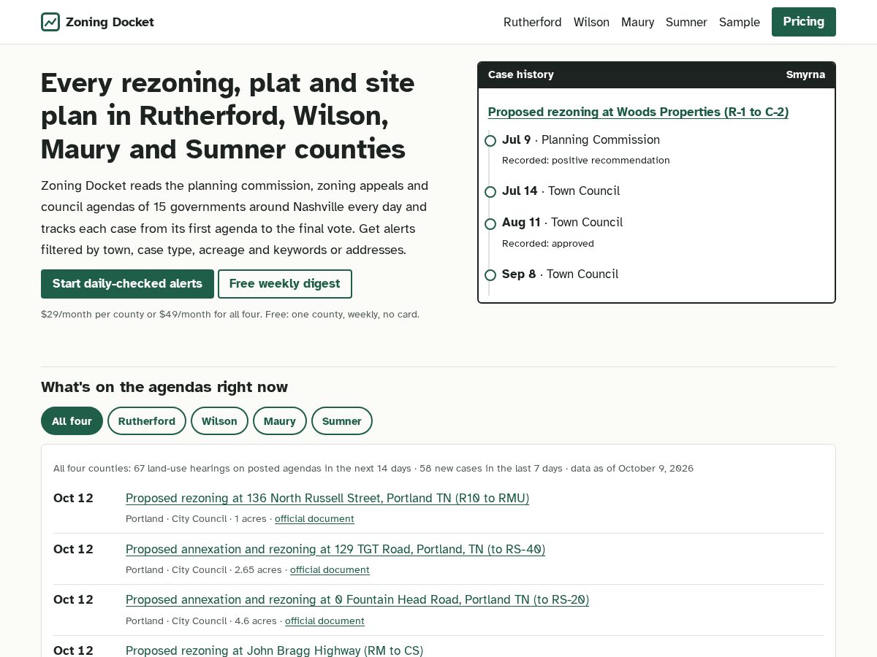This screenshot has width=877, height=657.
Task: Open the Rutherford navigation link
Action: click(x=532, y=22)
